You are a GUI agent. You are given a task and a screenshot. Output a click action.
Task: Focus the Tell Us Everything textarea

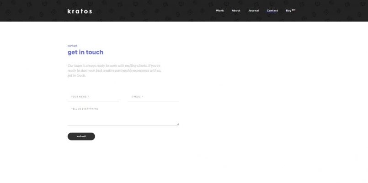coord(123,115)
